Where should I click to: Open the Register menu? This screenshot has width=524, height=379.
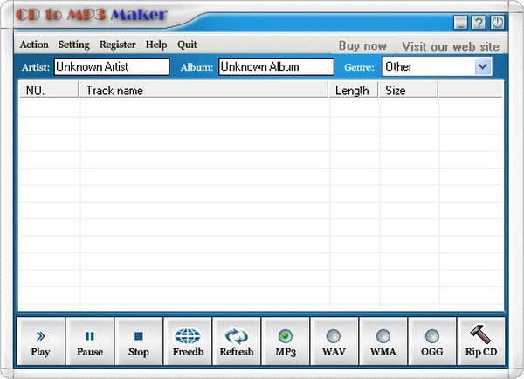117,45
